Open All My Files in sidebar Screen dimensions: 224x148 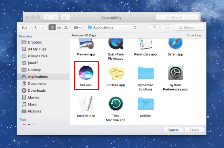point(43,49)
